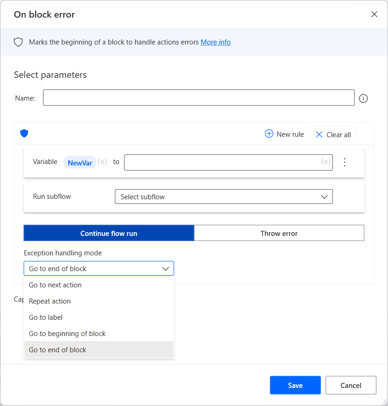The width and height of the screenshot is (388, 406).
Task: Click the variable picker icon in value field
Action: 325,162
